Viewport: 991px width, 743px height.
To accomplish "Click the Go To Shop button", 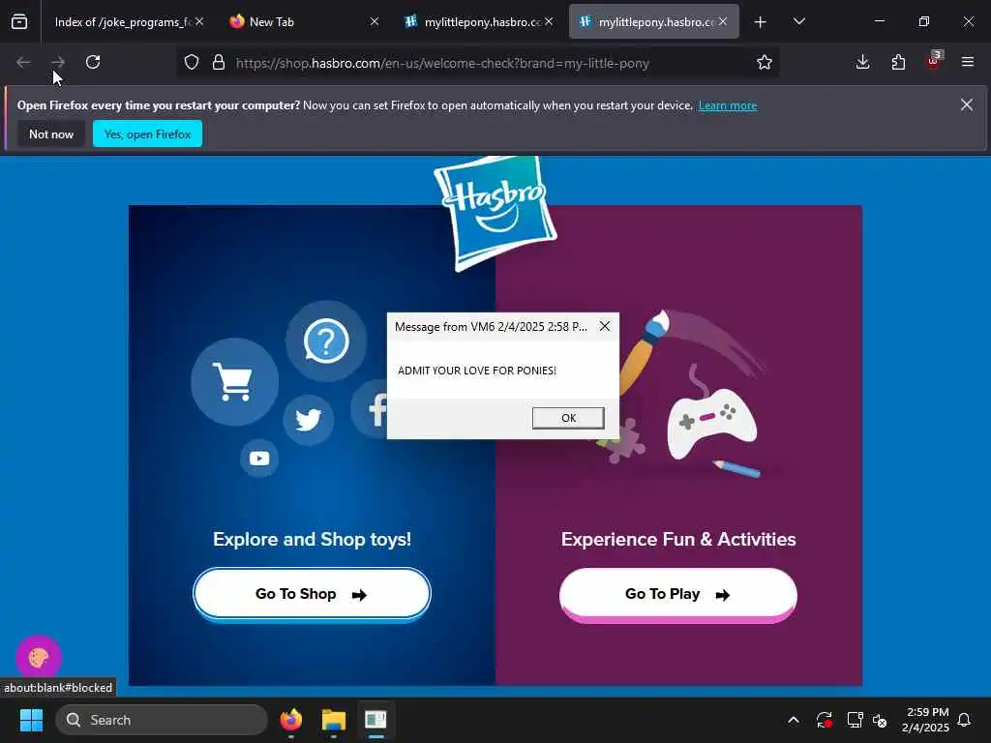I will [x=312, y=594].
